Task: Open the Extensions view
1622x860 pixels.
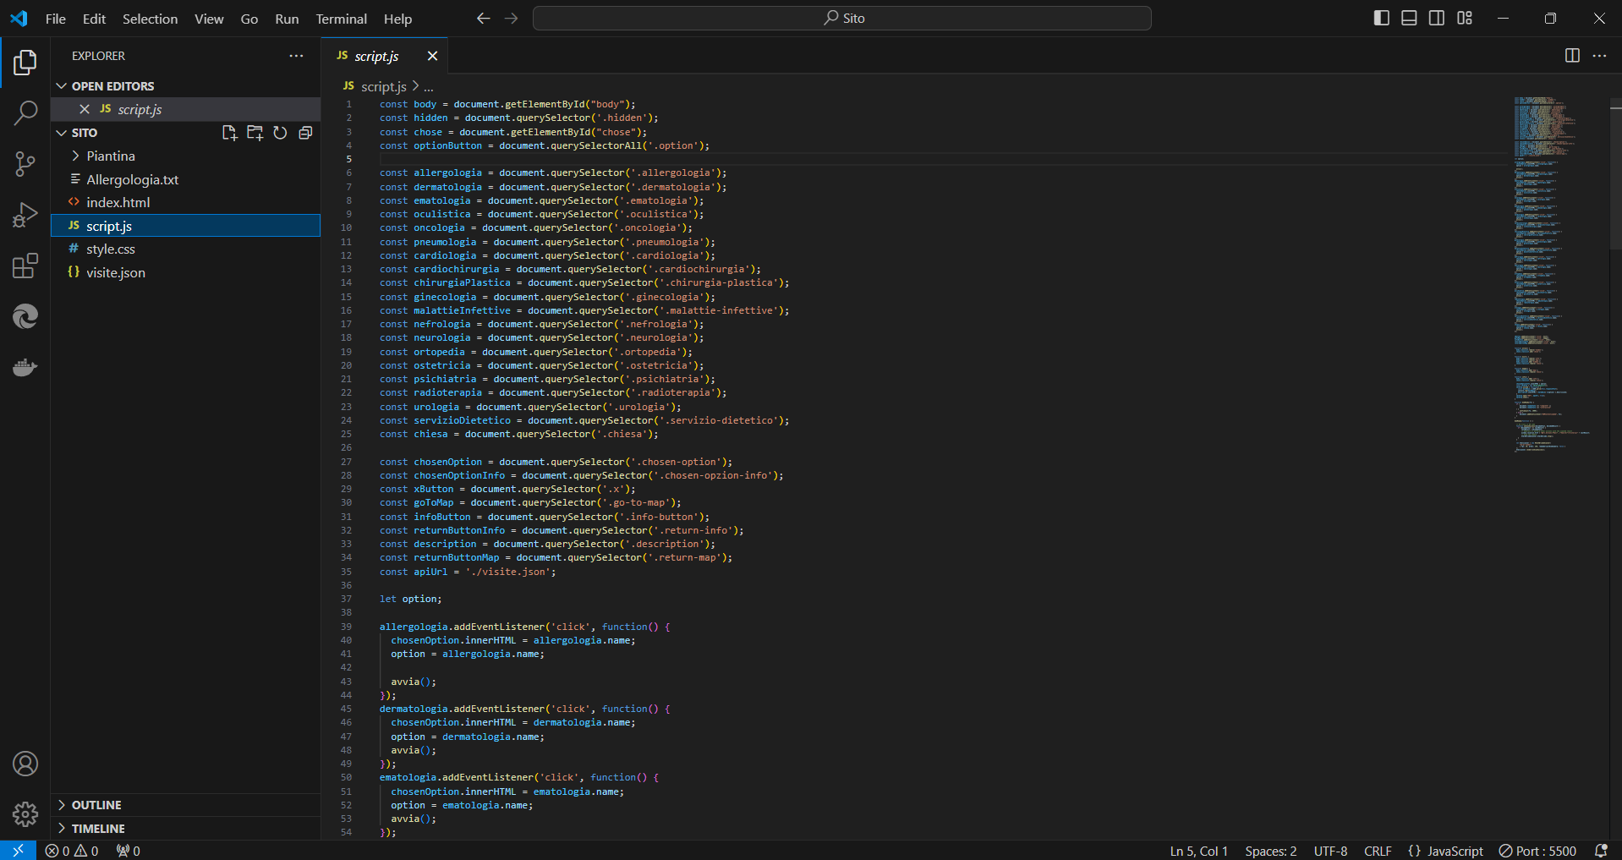Action: (25, 266)
